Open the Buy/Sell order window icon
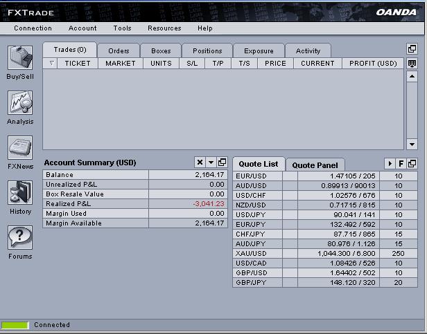This screenshot has width=427, height=334. point(20,57)
